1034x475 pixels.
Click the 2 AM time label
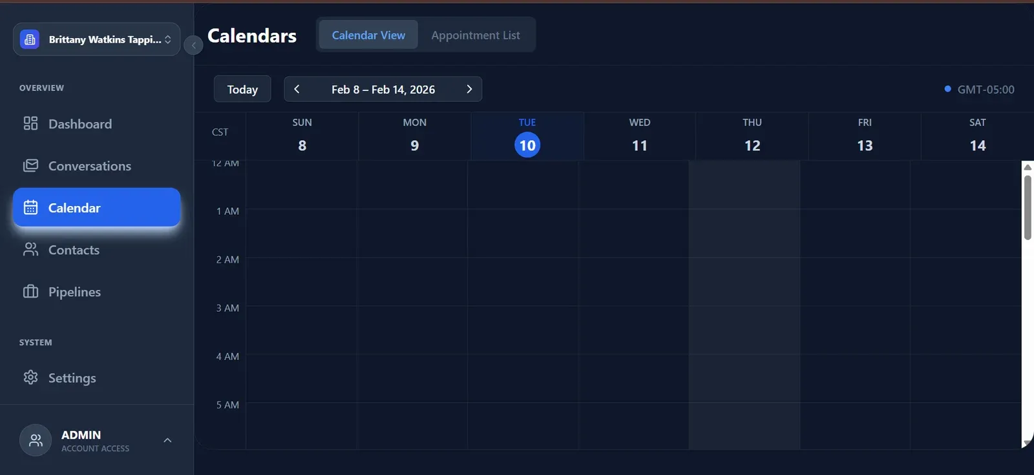(x=227, y=259)
